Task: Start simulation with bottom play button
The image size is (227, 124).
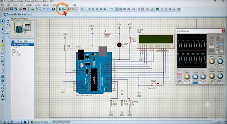Action: (x=5, y=122)
